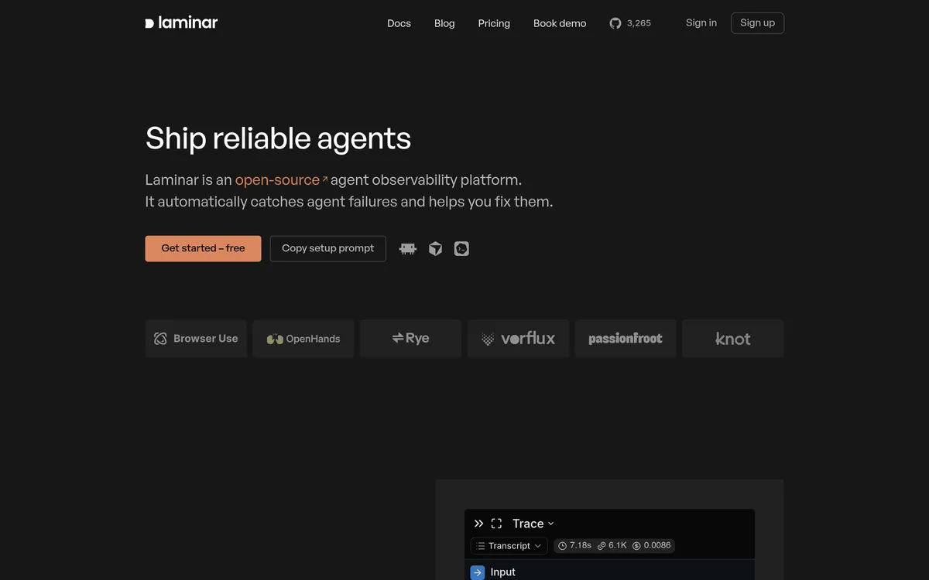Open the GitHub repo star count icon
929x580 pixels.
click(615, 23)
